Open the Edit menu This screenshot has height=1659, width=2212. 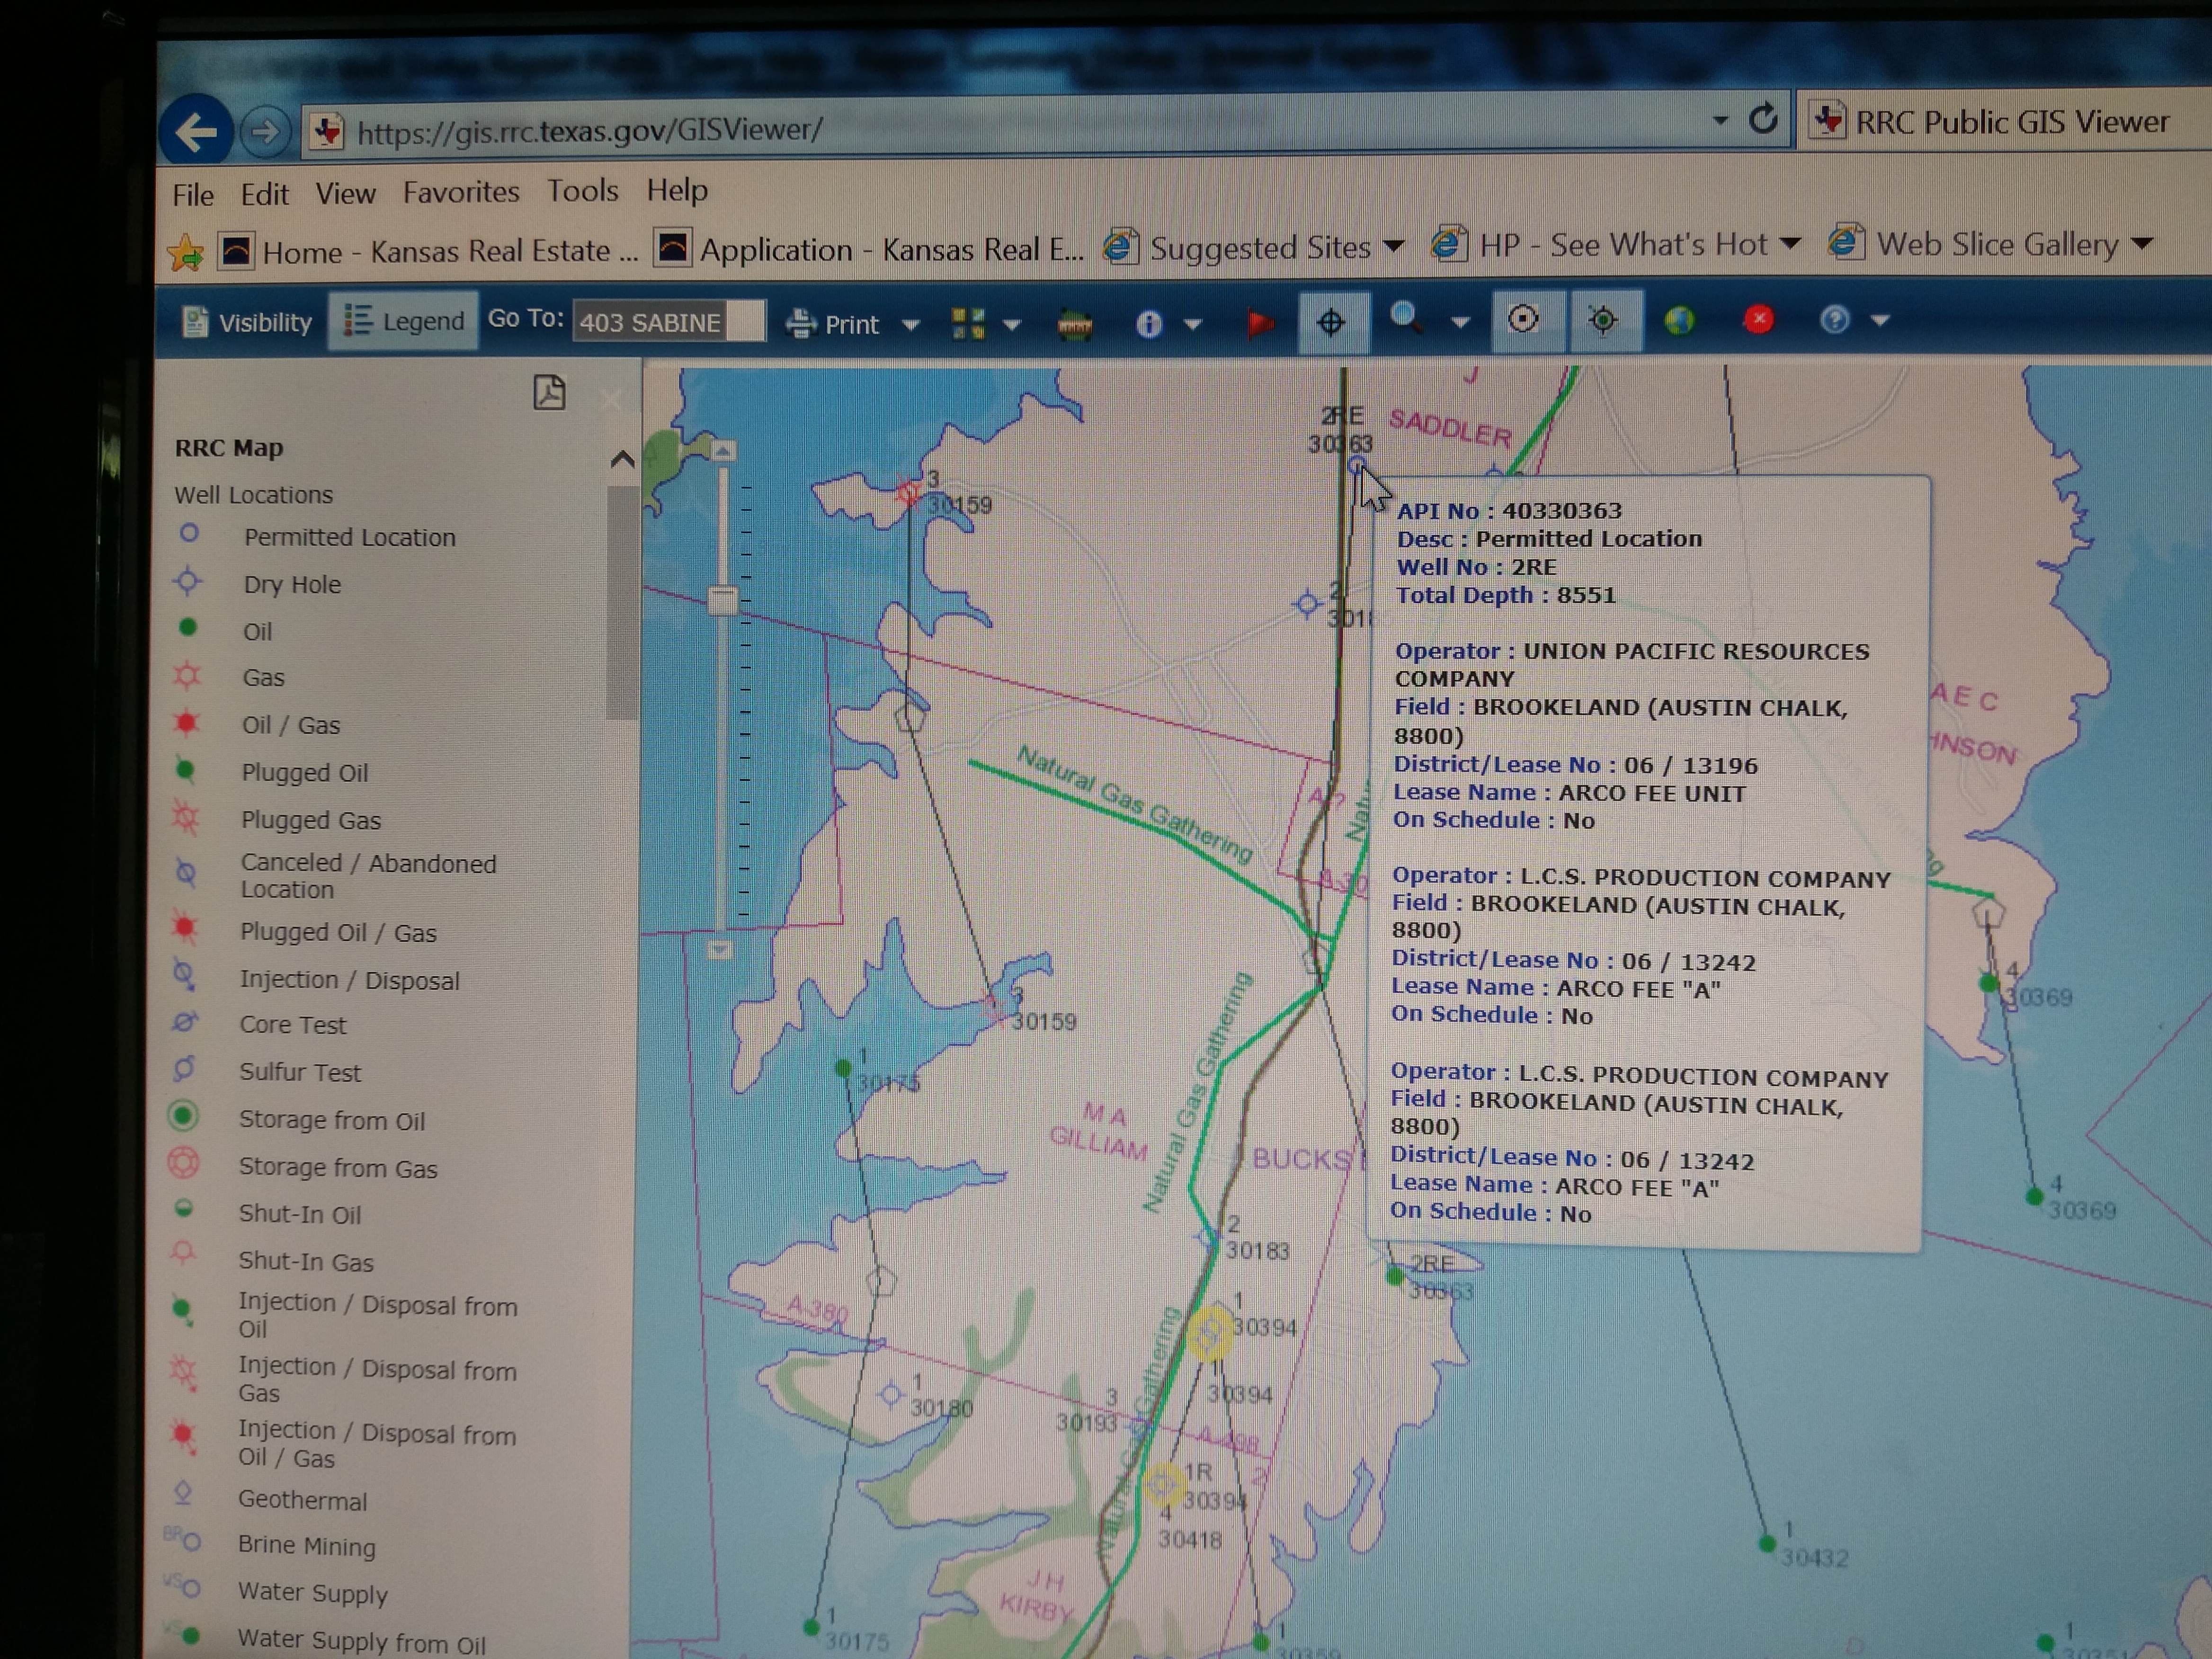[x=264, y=194]
